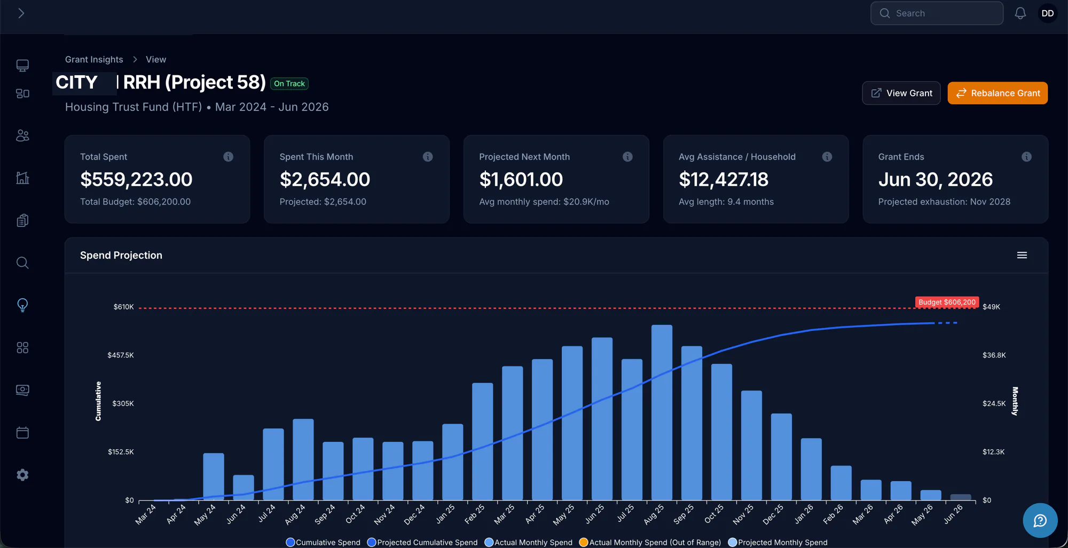This screenshot has height=548, width=1068.
Task: Click the notifications bell icon
Action: [x=1020, y=13]
